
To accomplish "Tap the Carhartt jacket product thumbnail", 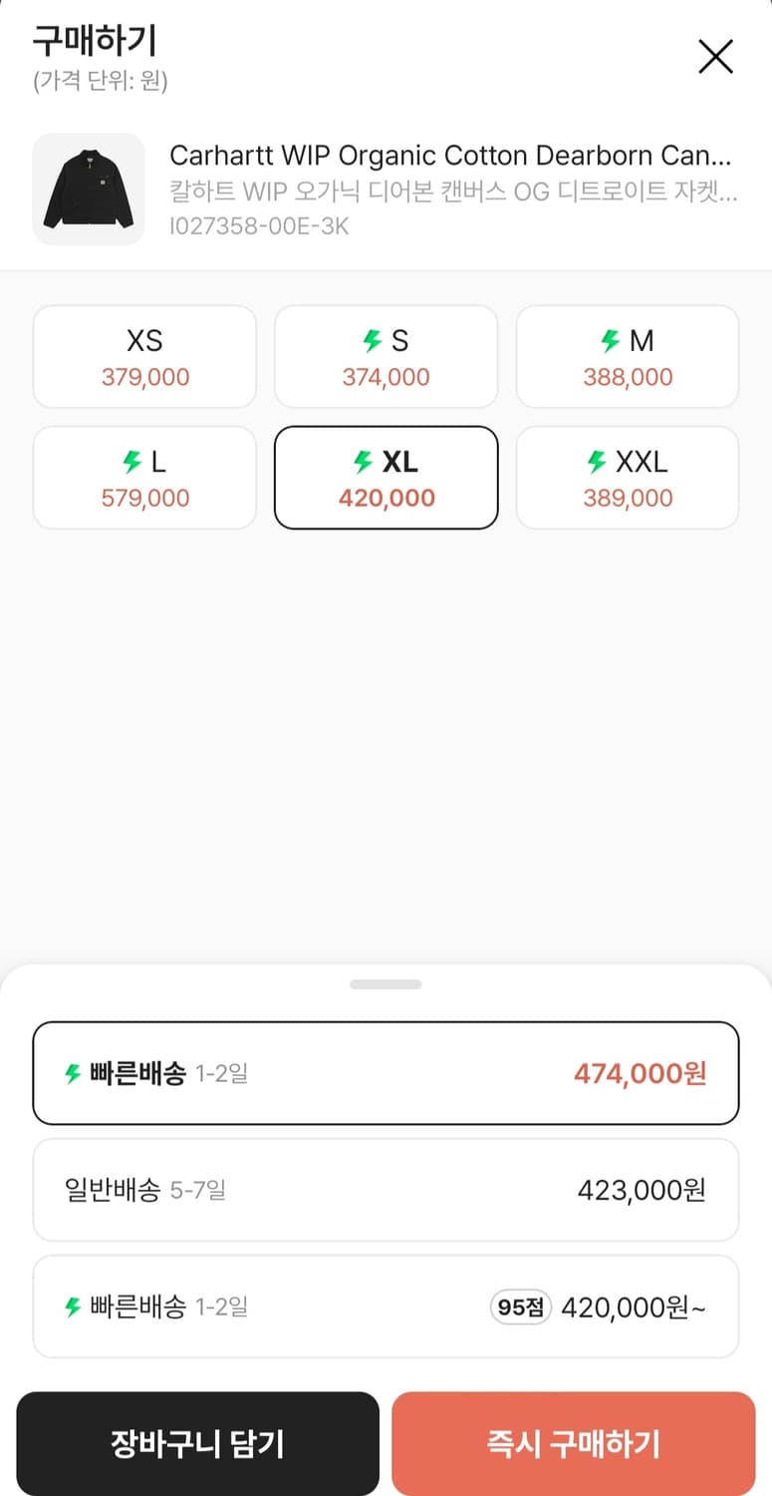I will 89,189.
